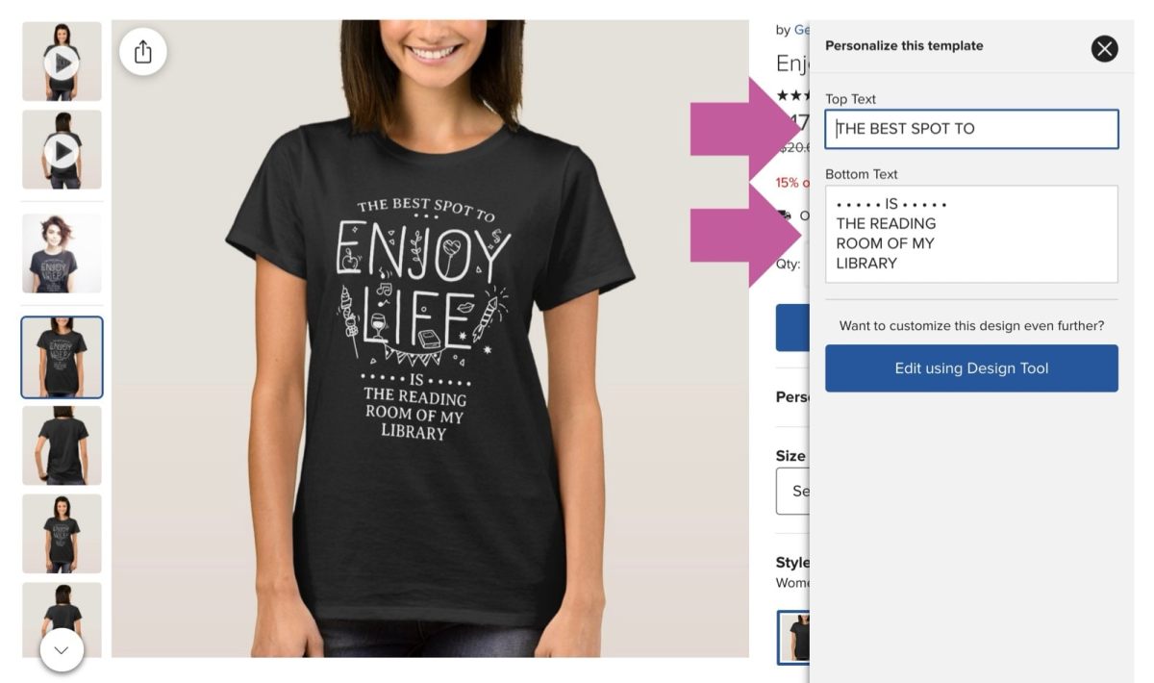Open the short-haired model thumbnail
Viewport: 1154px width, 683px height.
[x=62, y=254]
